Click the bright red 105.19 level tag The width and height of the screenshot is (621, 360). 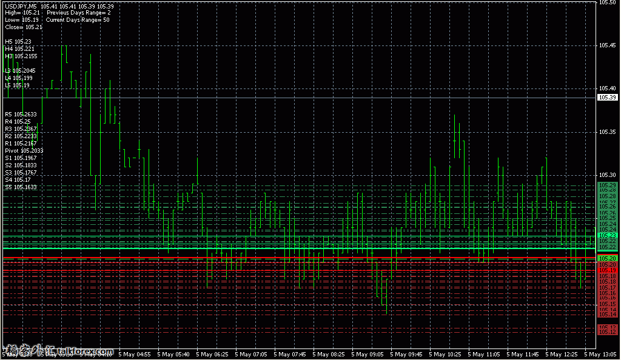coord(607,270)
